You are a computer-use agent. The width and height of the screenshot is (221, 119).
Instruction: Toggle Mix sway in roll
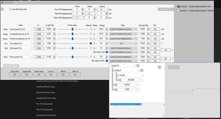(107, 52)
